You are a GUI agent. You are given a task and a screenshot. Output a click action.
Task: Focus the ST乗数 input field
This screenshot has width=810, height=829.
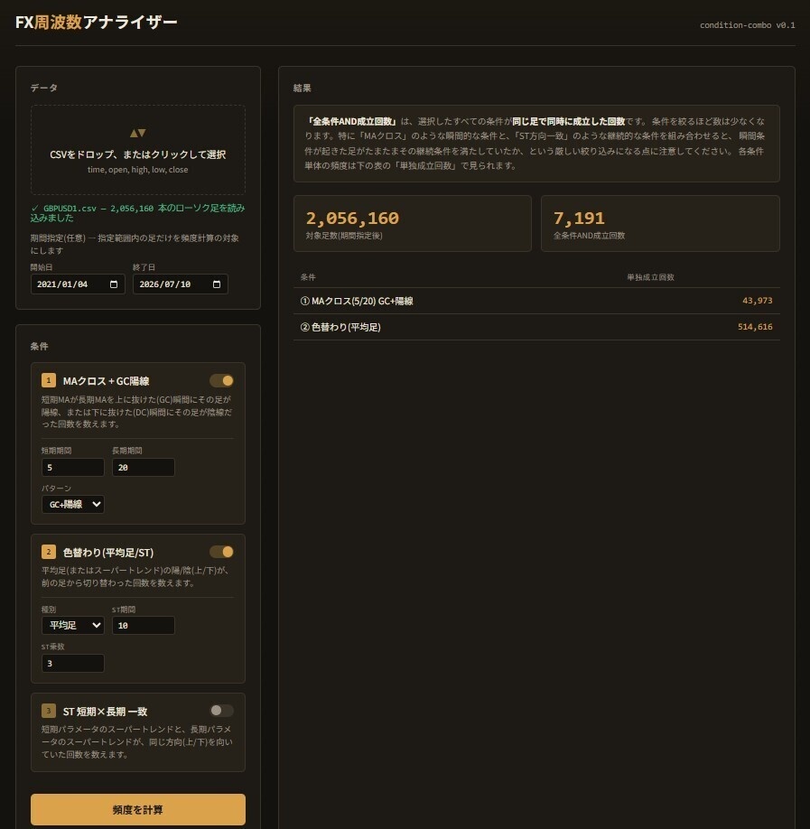tap(73, 664)
